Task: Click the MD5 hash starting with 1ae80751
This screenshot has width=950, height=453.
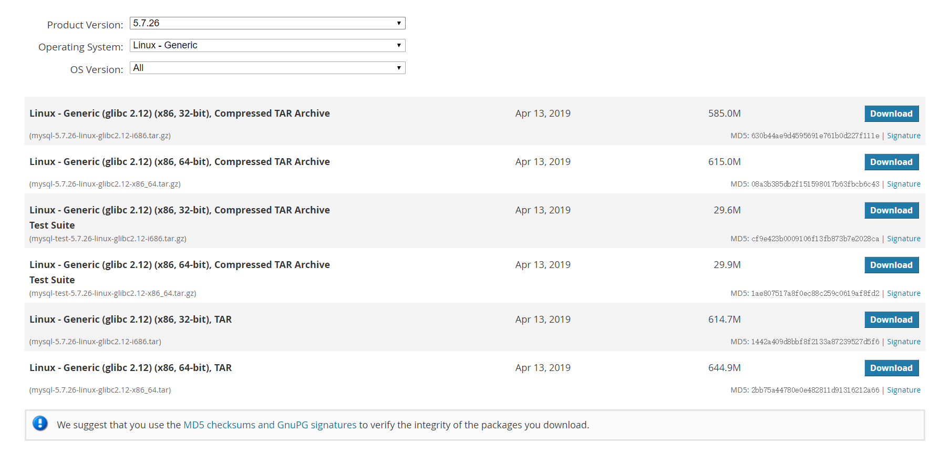Action: (815, 293)
